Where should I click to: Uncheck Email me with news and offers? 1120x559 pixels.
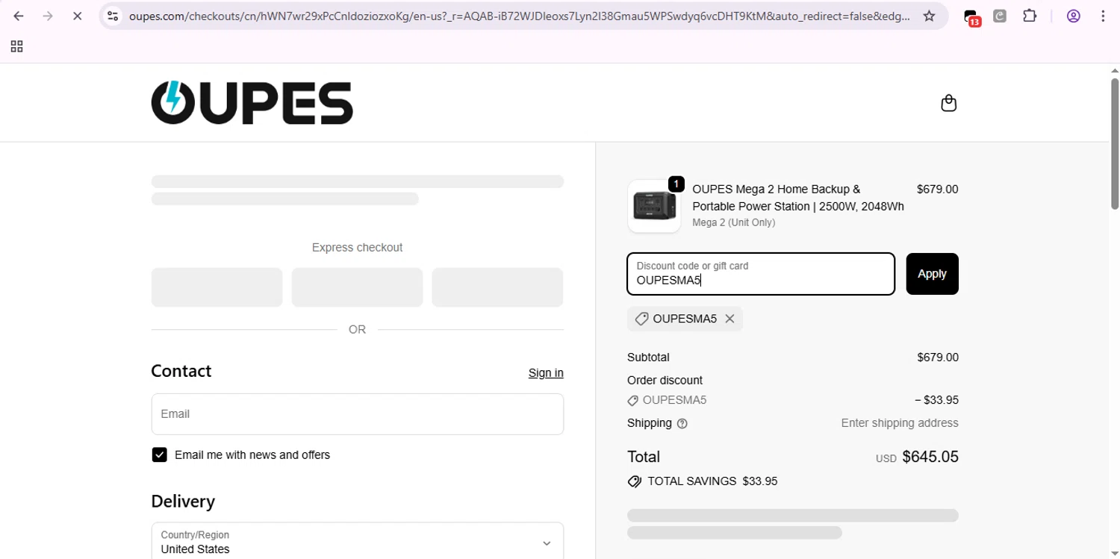(x=159, y=455)
